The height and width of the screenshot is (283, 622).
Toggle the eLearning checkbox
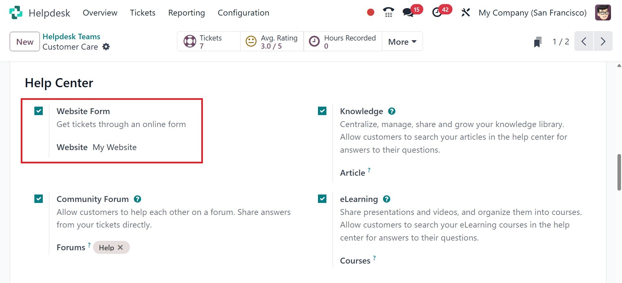pyautogui.click(x=322, y=199)
